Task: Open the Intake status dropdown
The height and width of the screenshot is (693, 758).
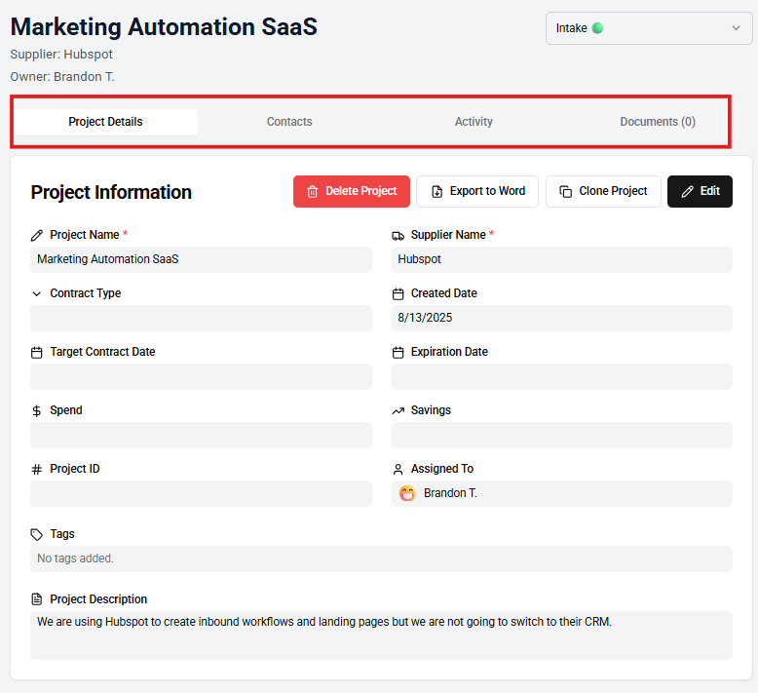Action: point(648,28)
